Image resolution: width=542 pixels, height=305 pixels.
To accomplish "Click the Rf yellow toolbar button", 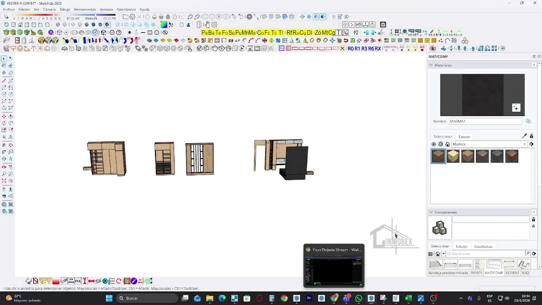I will [289, 33].
